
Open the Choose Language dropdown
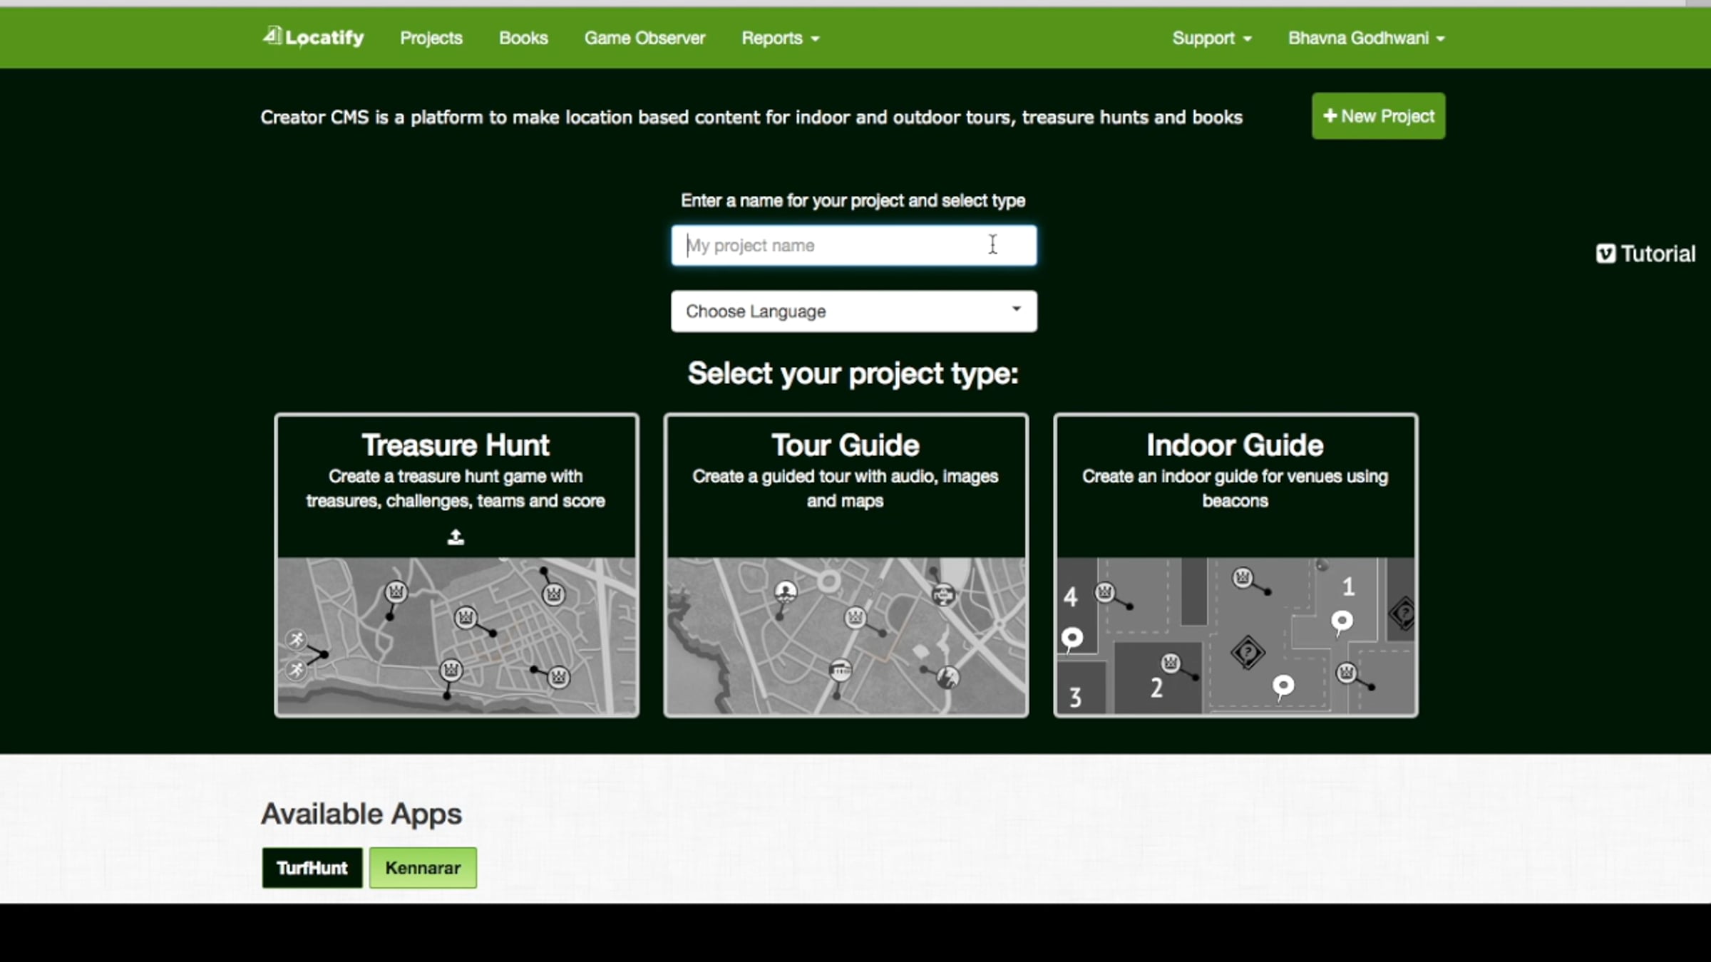tap(853, 311)
